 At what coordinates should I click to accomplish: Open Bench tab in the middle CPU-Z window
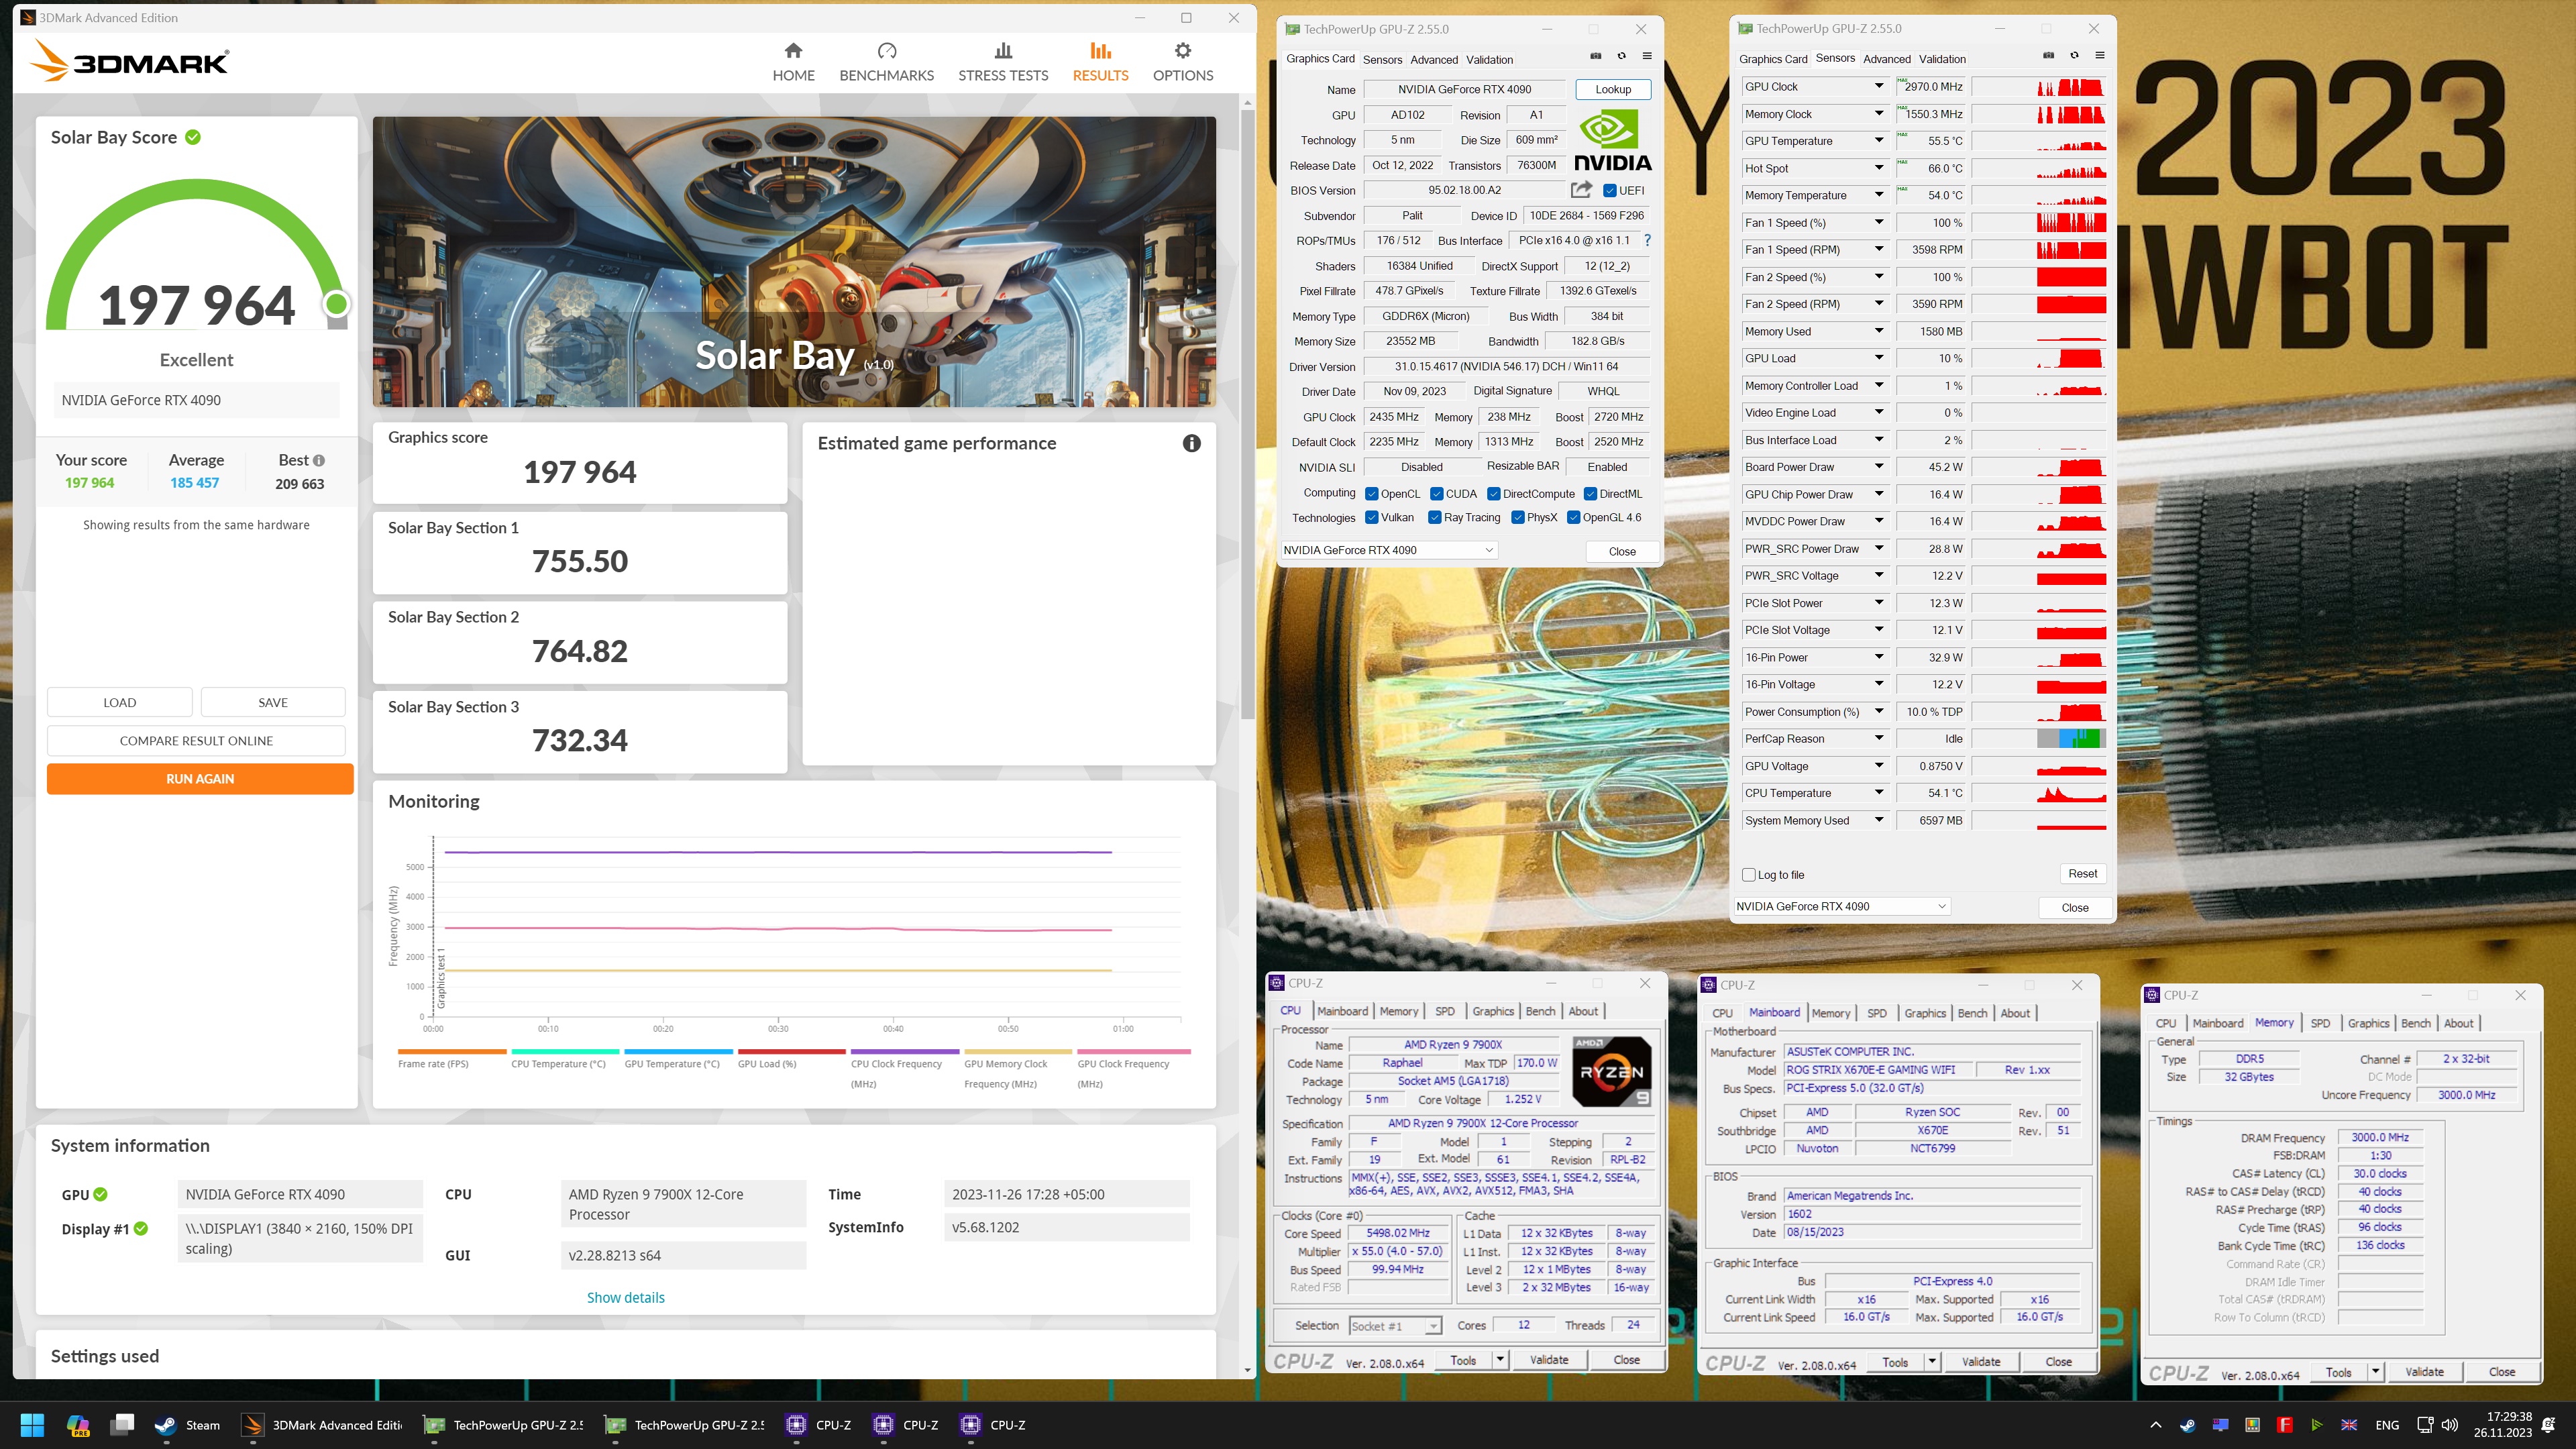click(1972, 1013)
